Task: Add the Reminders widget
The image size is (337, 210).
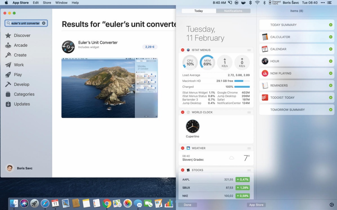Action: point(331,85)
